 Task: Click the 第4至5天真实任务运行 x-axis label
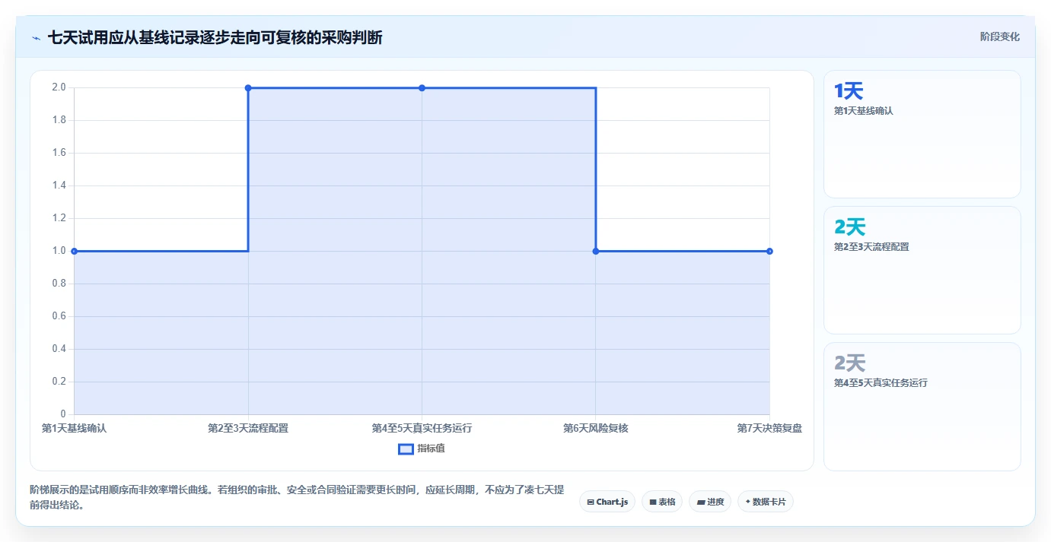422,428
